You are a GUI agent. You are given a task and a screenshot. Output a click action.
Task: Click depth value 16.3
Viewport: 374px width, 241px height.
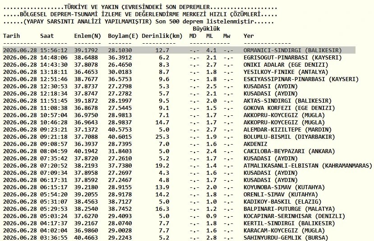(x=162, y=209)
